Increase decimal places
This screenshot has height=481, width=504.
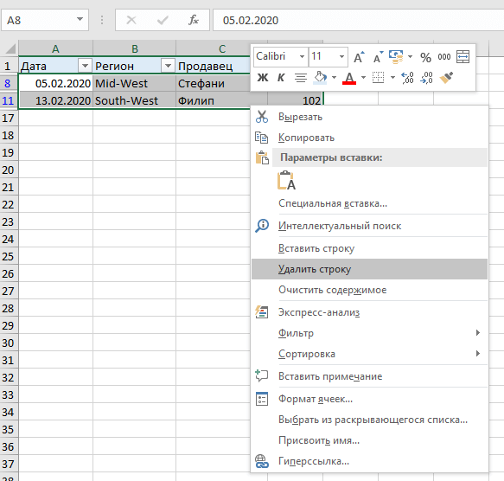click(407, 78)
